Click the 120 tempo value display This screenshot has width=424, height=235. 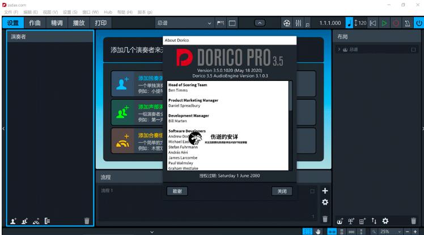[x=362, y=23]
